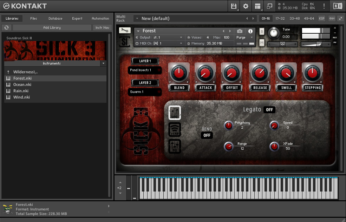Open the Purge dropdown menu

pos(245,38)
